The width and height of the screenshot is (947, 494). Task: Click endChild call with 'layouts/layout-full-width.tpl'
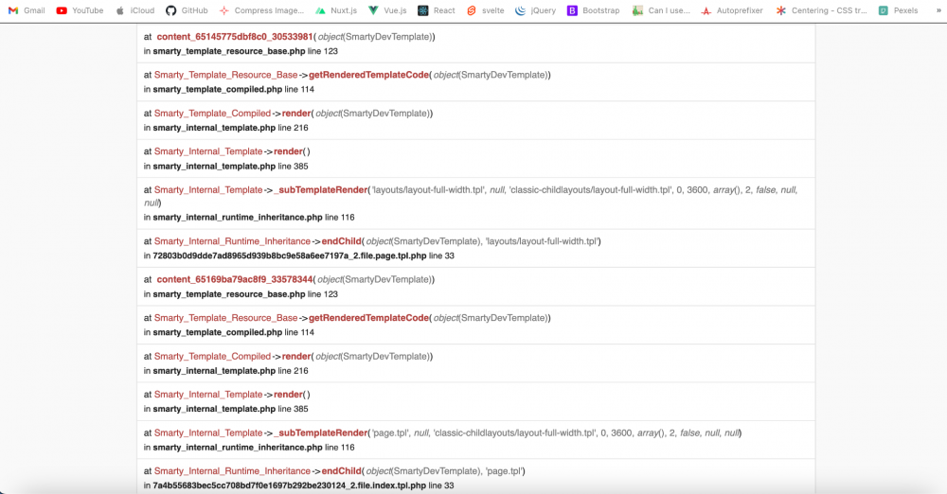[341, 241]
